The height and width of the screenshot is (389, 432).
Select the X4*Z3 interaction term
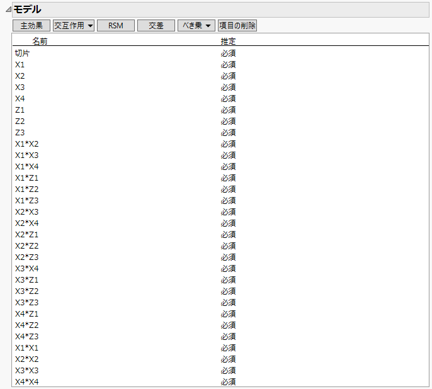coord(26,336)
